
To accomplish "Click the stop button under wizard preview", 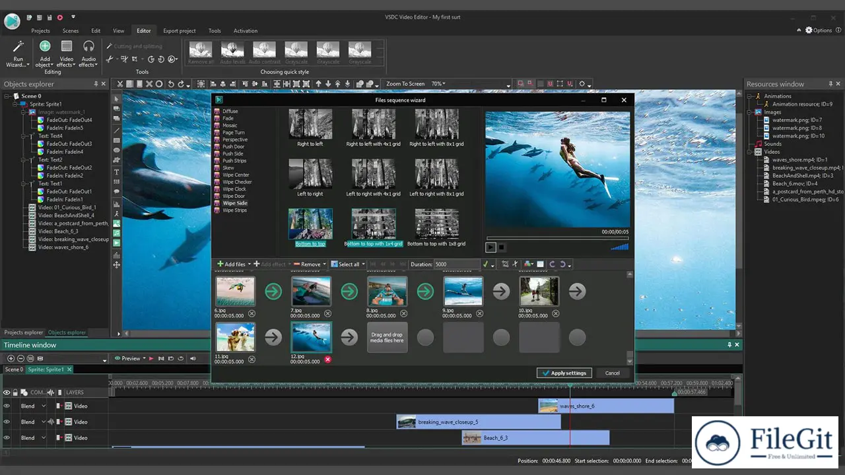I will pyautogui.click(x=501, y=247).
